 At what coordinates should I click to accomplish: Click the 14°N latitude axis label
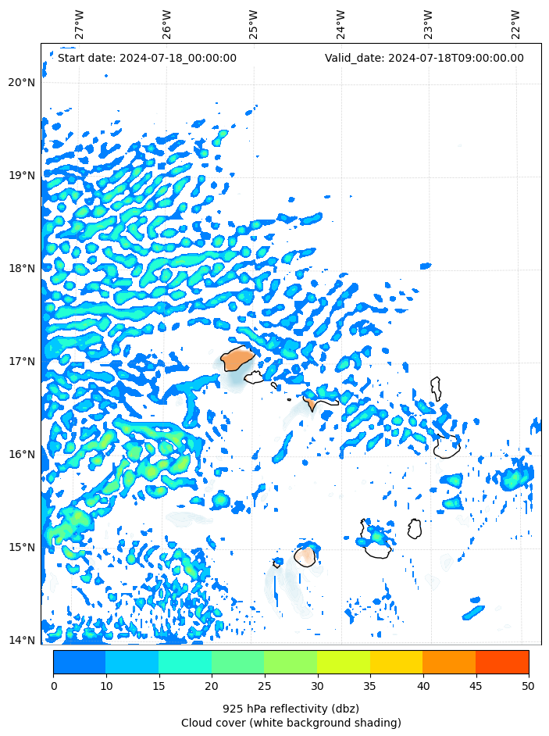[x=21, y=641]
